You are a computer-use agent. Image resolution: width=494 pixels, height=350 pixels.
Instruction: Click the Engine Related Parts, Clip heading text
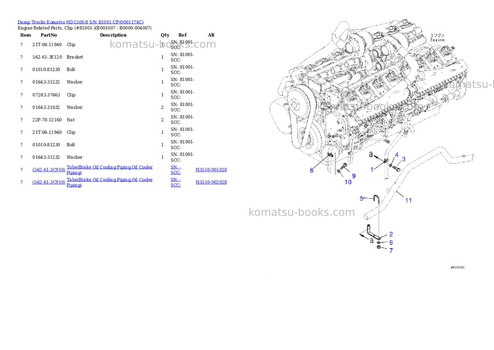point(84,28)
